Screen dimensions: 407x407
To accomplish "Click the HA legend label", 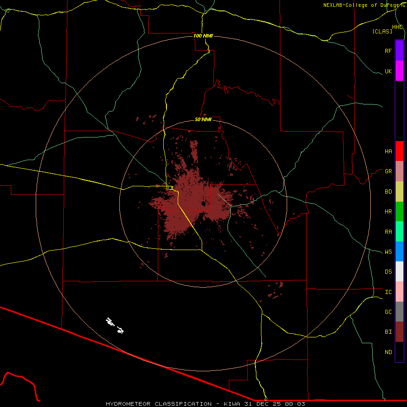I will pyautogui.click(x=388, y=151).
